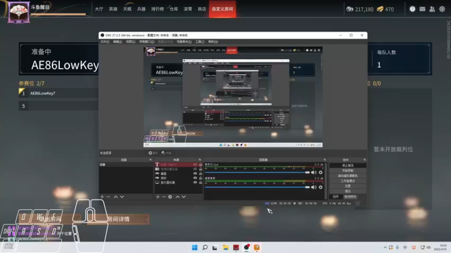Move scene down in the scenes list
The image size is (451, 253).
pyautogui.click(x=122, y=197)
